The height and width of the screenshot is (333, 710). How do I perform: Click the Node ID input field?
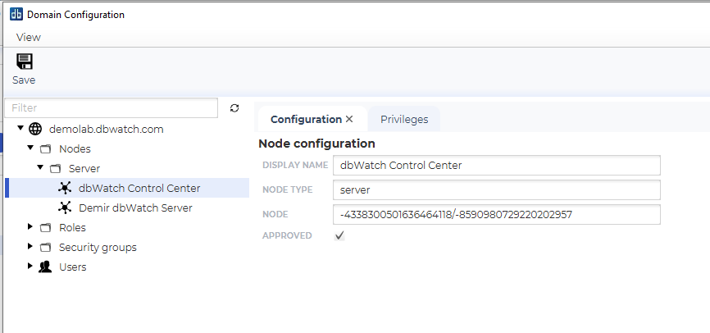496,214
